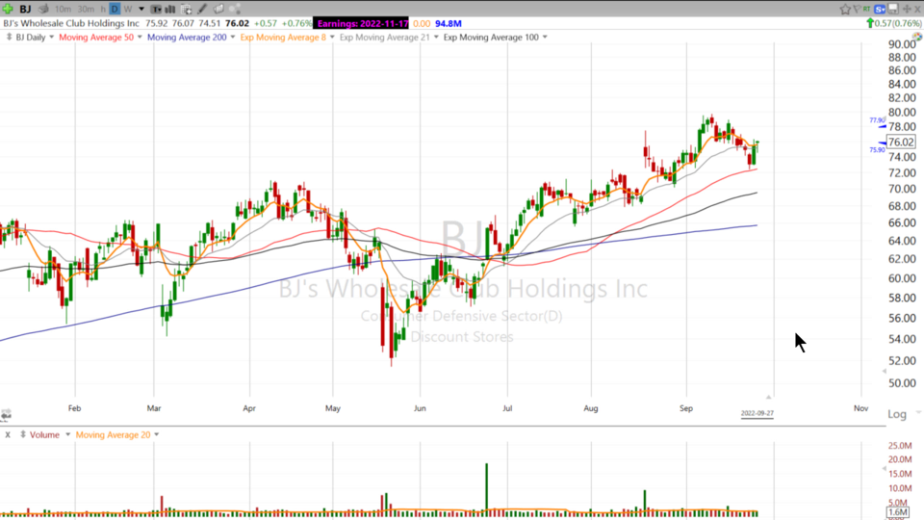Click the up-arrow 0.57(0.76%) change indicator
The image size is (924, 520).
point(893,23)
